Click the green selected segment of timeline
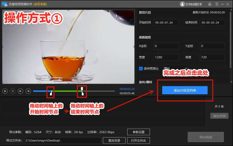The image size is (233, 146). [x=66, y=91]
